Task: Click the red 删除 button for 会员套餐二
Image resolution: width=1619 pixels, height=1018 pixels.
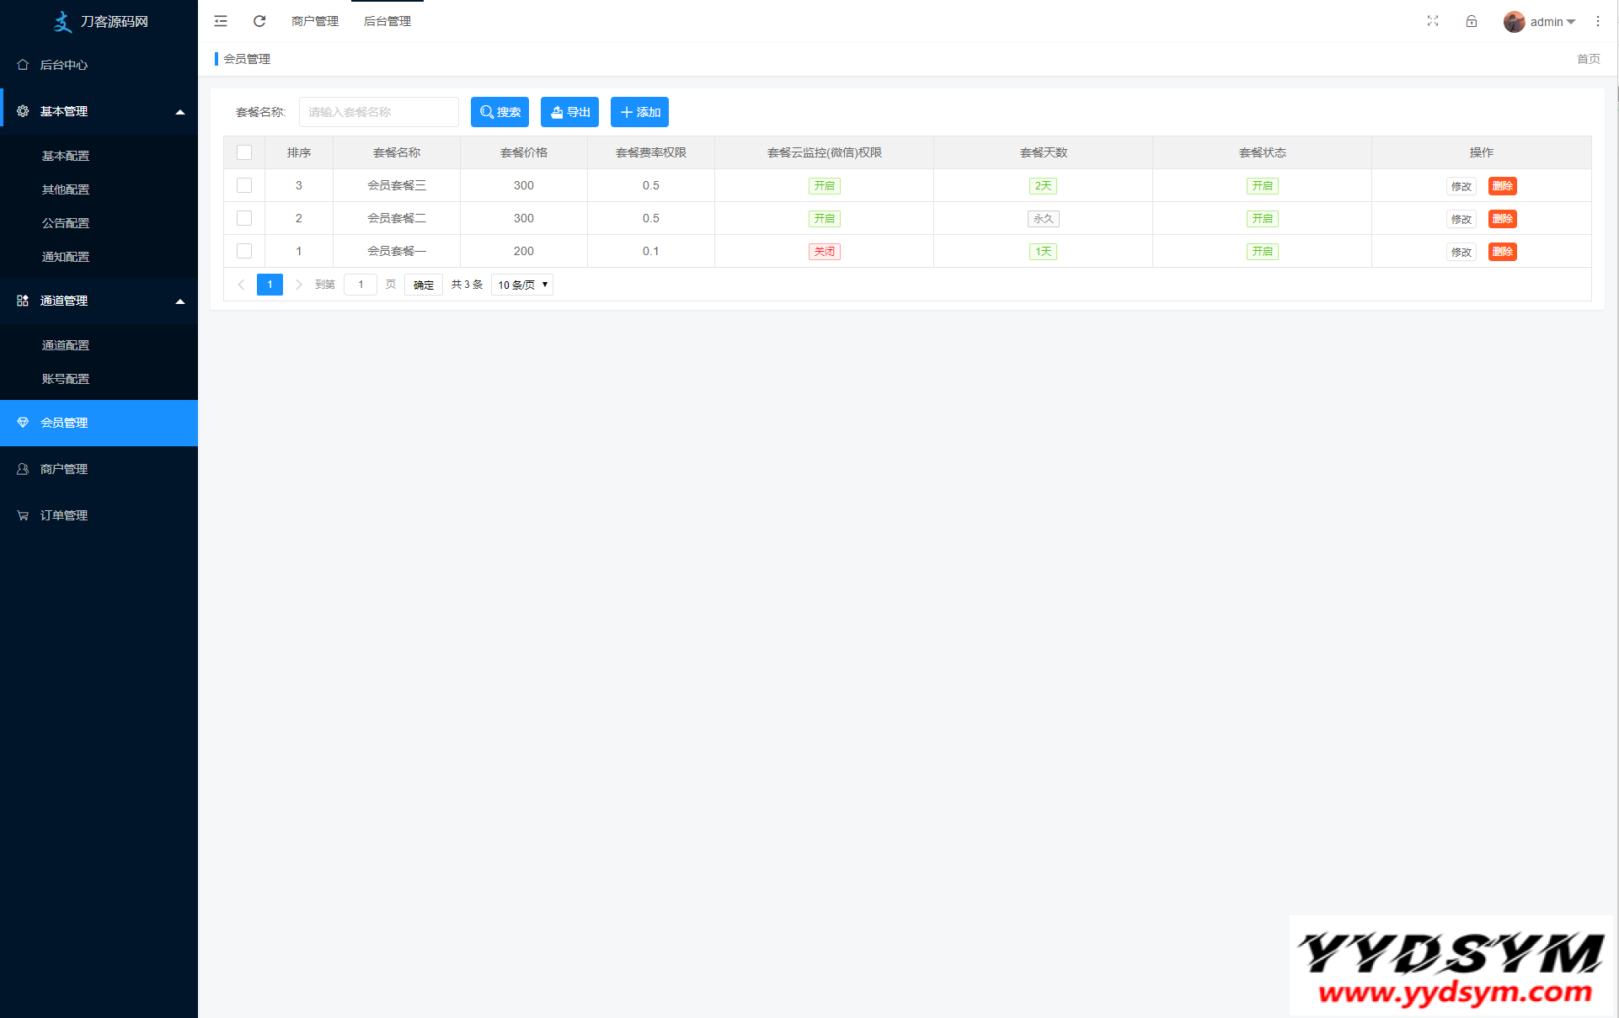Action: click(x=1502, y=219)
